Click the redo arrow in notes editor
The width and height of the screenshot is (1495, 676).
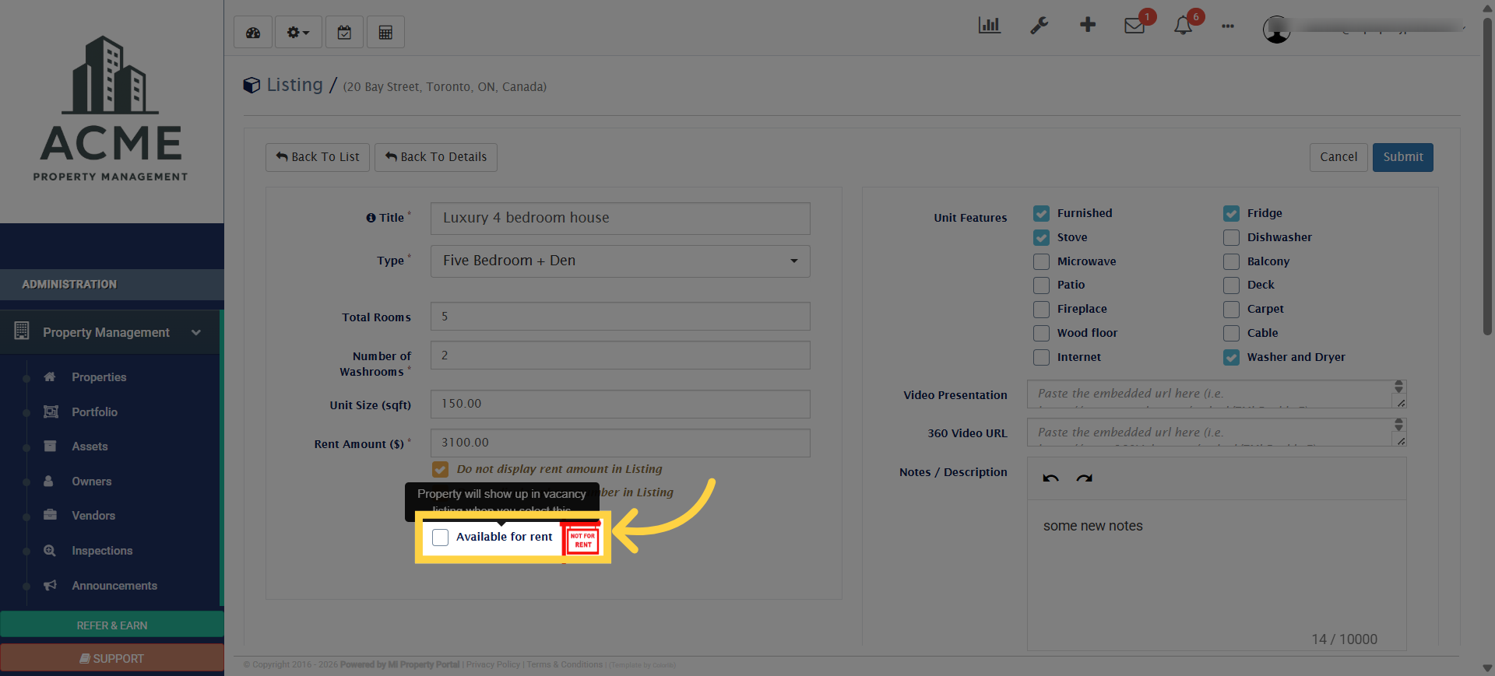(x=1084, y=478)
